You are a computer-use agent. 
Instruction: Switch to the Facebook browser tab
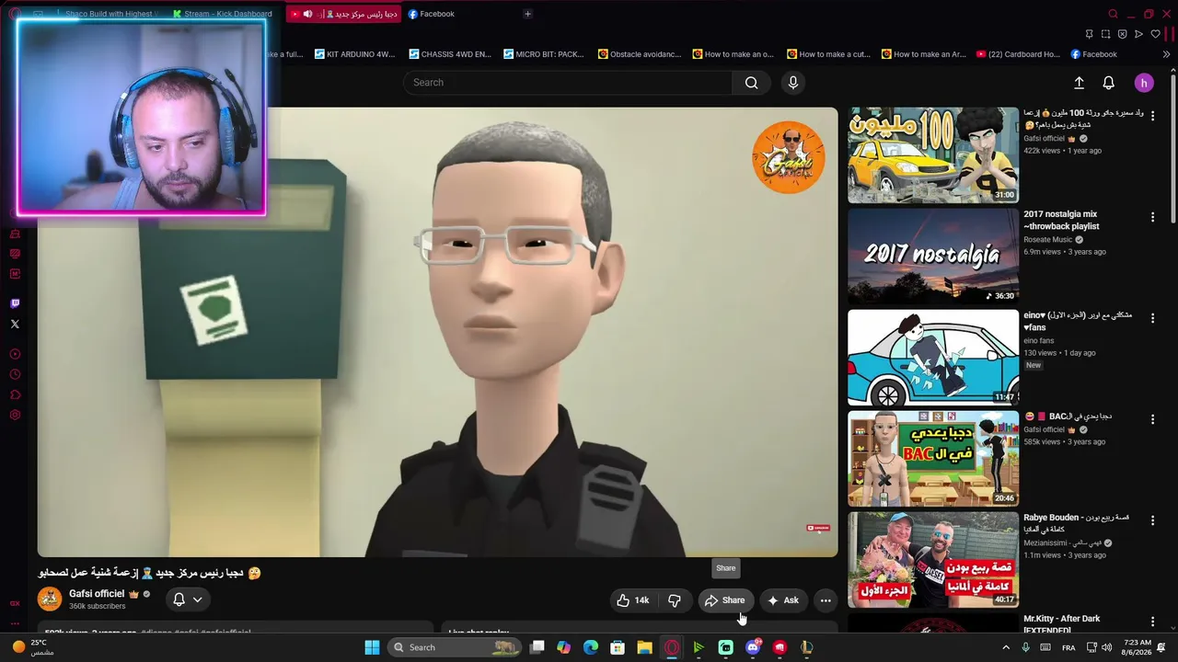pyautogui.click(x=433, y=14)
